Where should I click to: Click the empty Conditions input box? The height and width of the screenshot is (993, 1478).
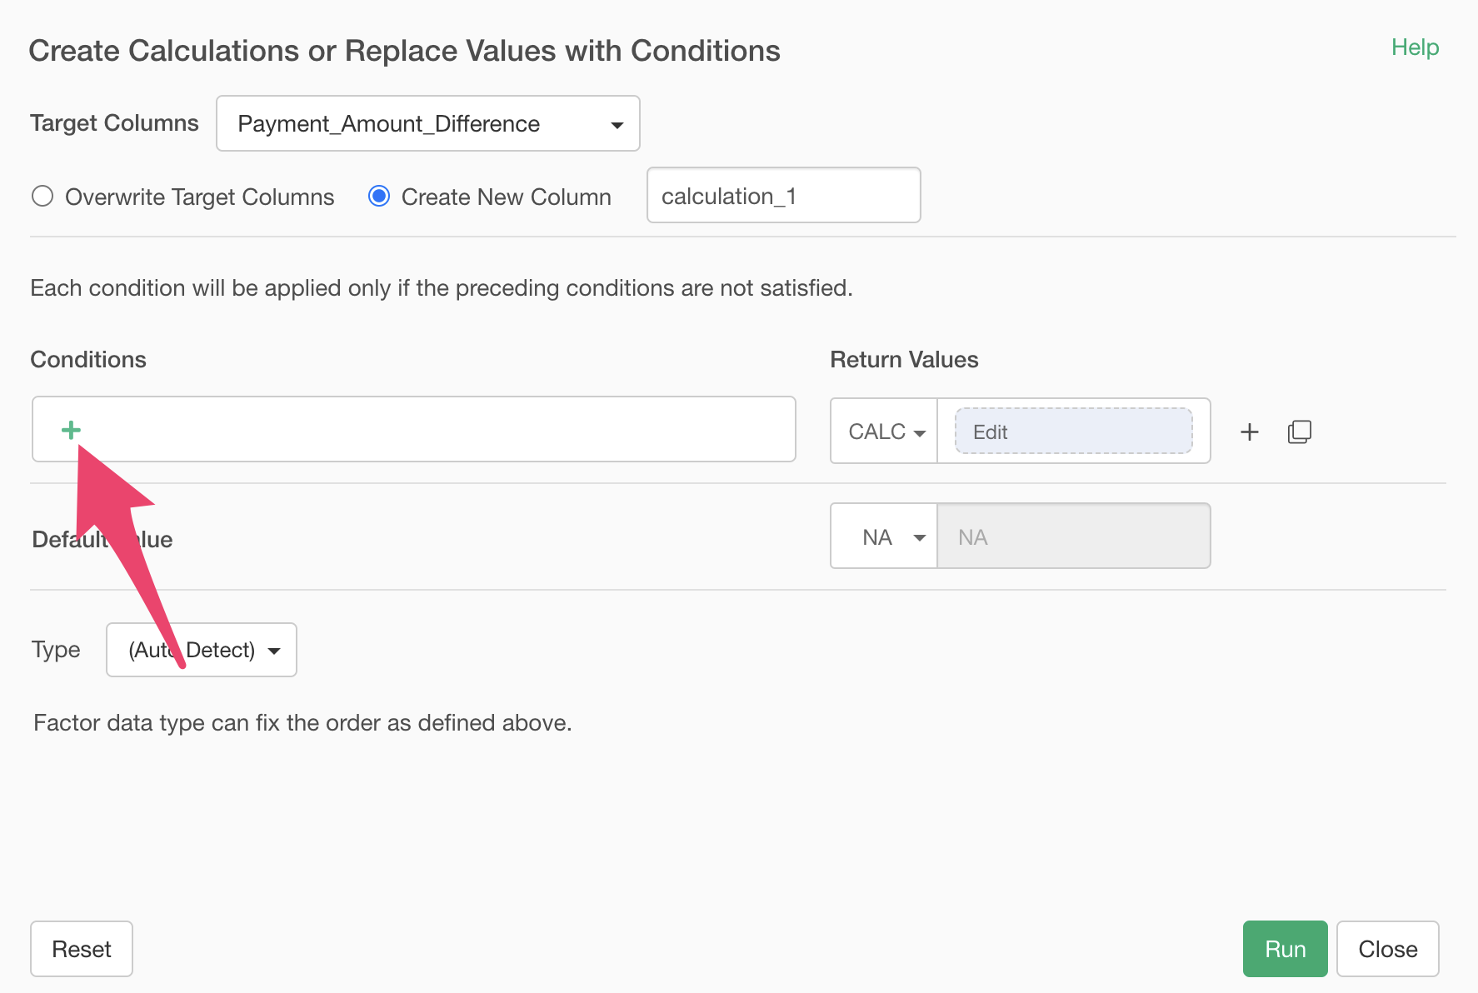(433, 430)
